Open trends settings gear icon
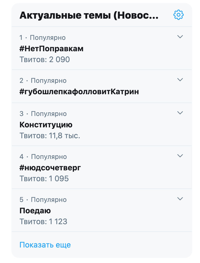This screenshot has height=263, width=200. (x=178, y=15)
